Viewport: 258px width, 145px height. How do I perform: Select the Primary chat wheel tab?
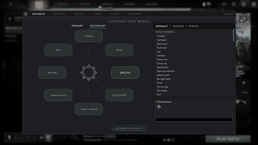[77, 26]
